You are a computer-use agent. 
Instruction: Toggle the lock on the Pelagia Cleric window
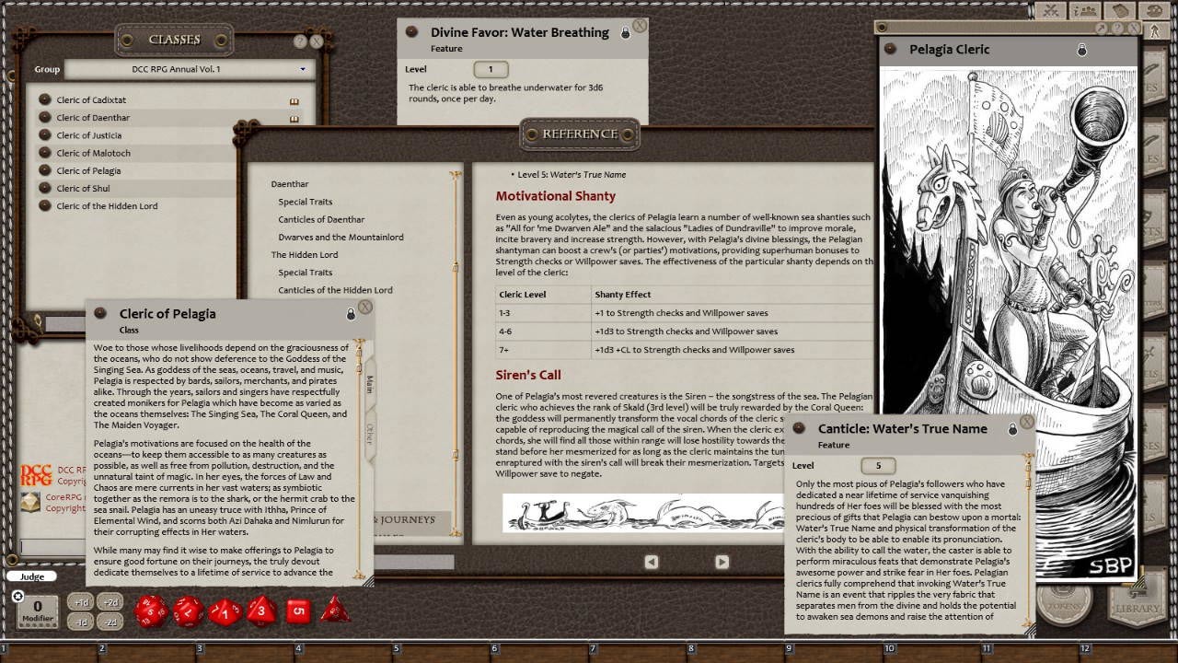[1082, 49]
